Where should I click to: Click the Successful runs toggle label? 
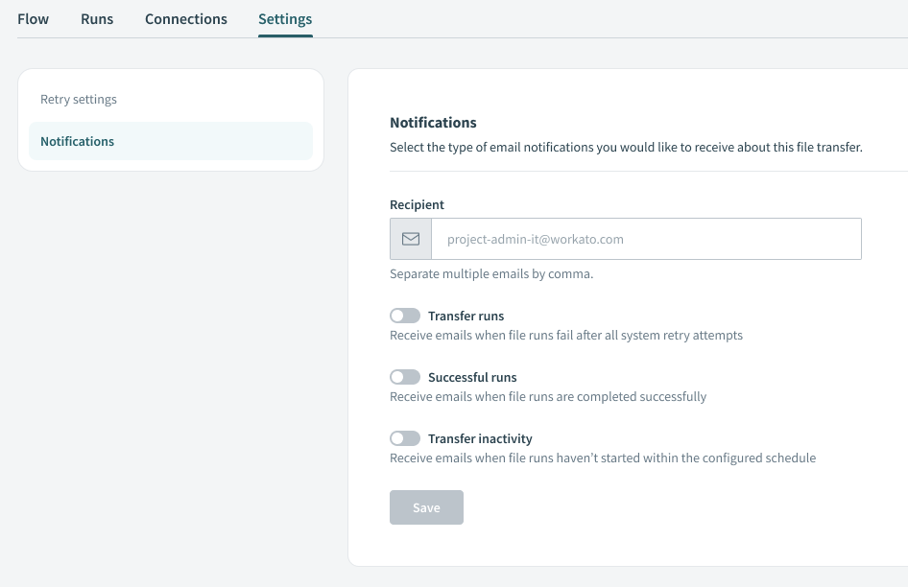pyautogui.click(x=473, y=377)
